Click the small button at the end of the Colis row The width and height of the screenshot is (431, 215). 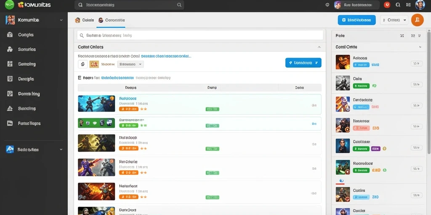click(x=416, y=84)
